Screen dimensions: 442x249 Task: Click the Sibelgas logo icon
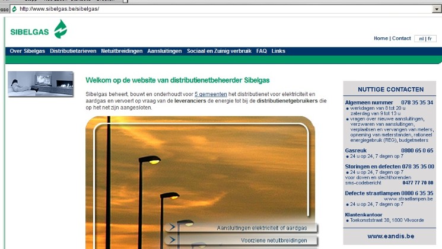[60, 29]
